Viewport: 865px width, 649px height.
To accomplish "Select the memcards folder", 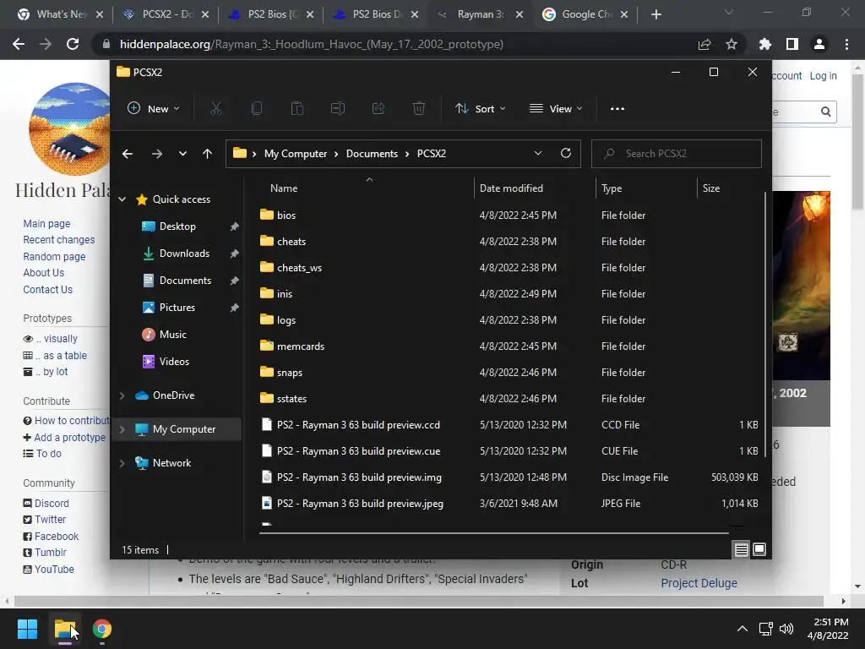I will 300,346.
